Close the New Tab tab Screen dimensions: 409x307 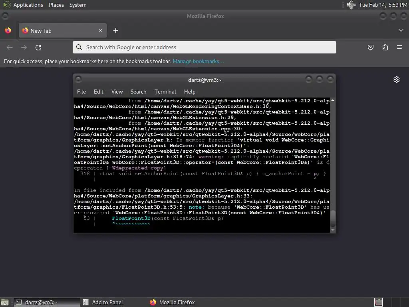(101, 30)
